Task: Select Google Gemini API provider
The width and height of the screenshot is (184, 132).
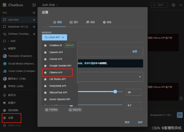Action: coord(59,66)
